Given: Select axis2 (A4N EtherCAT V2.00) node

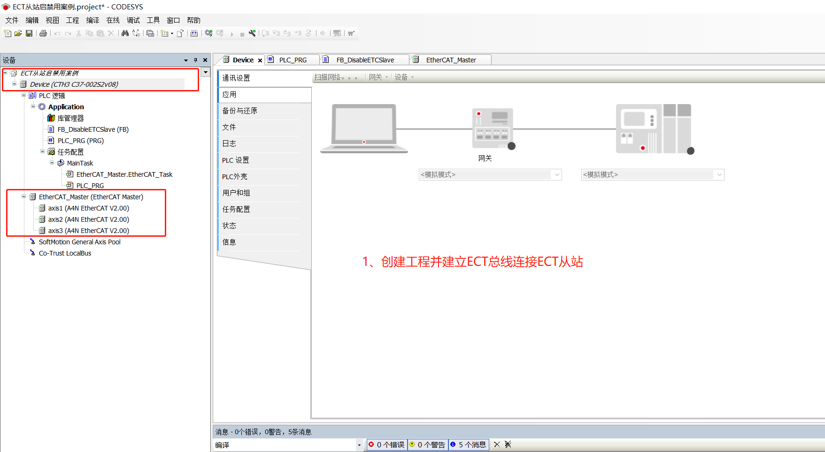Looking at the screenshot, I should pos(88,219).
